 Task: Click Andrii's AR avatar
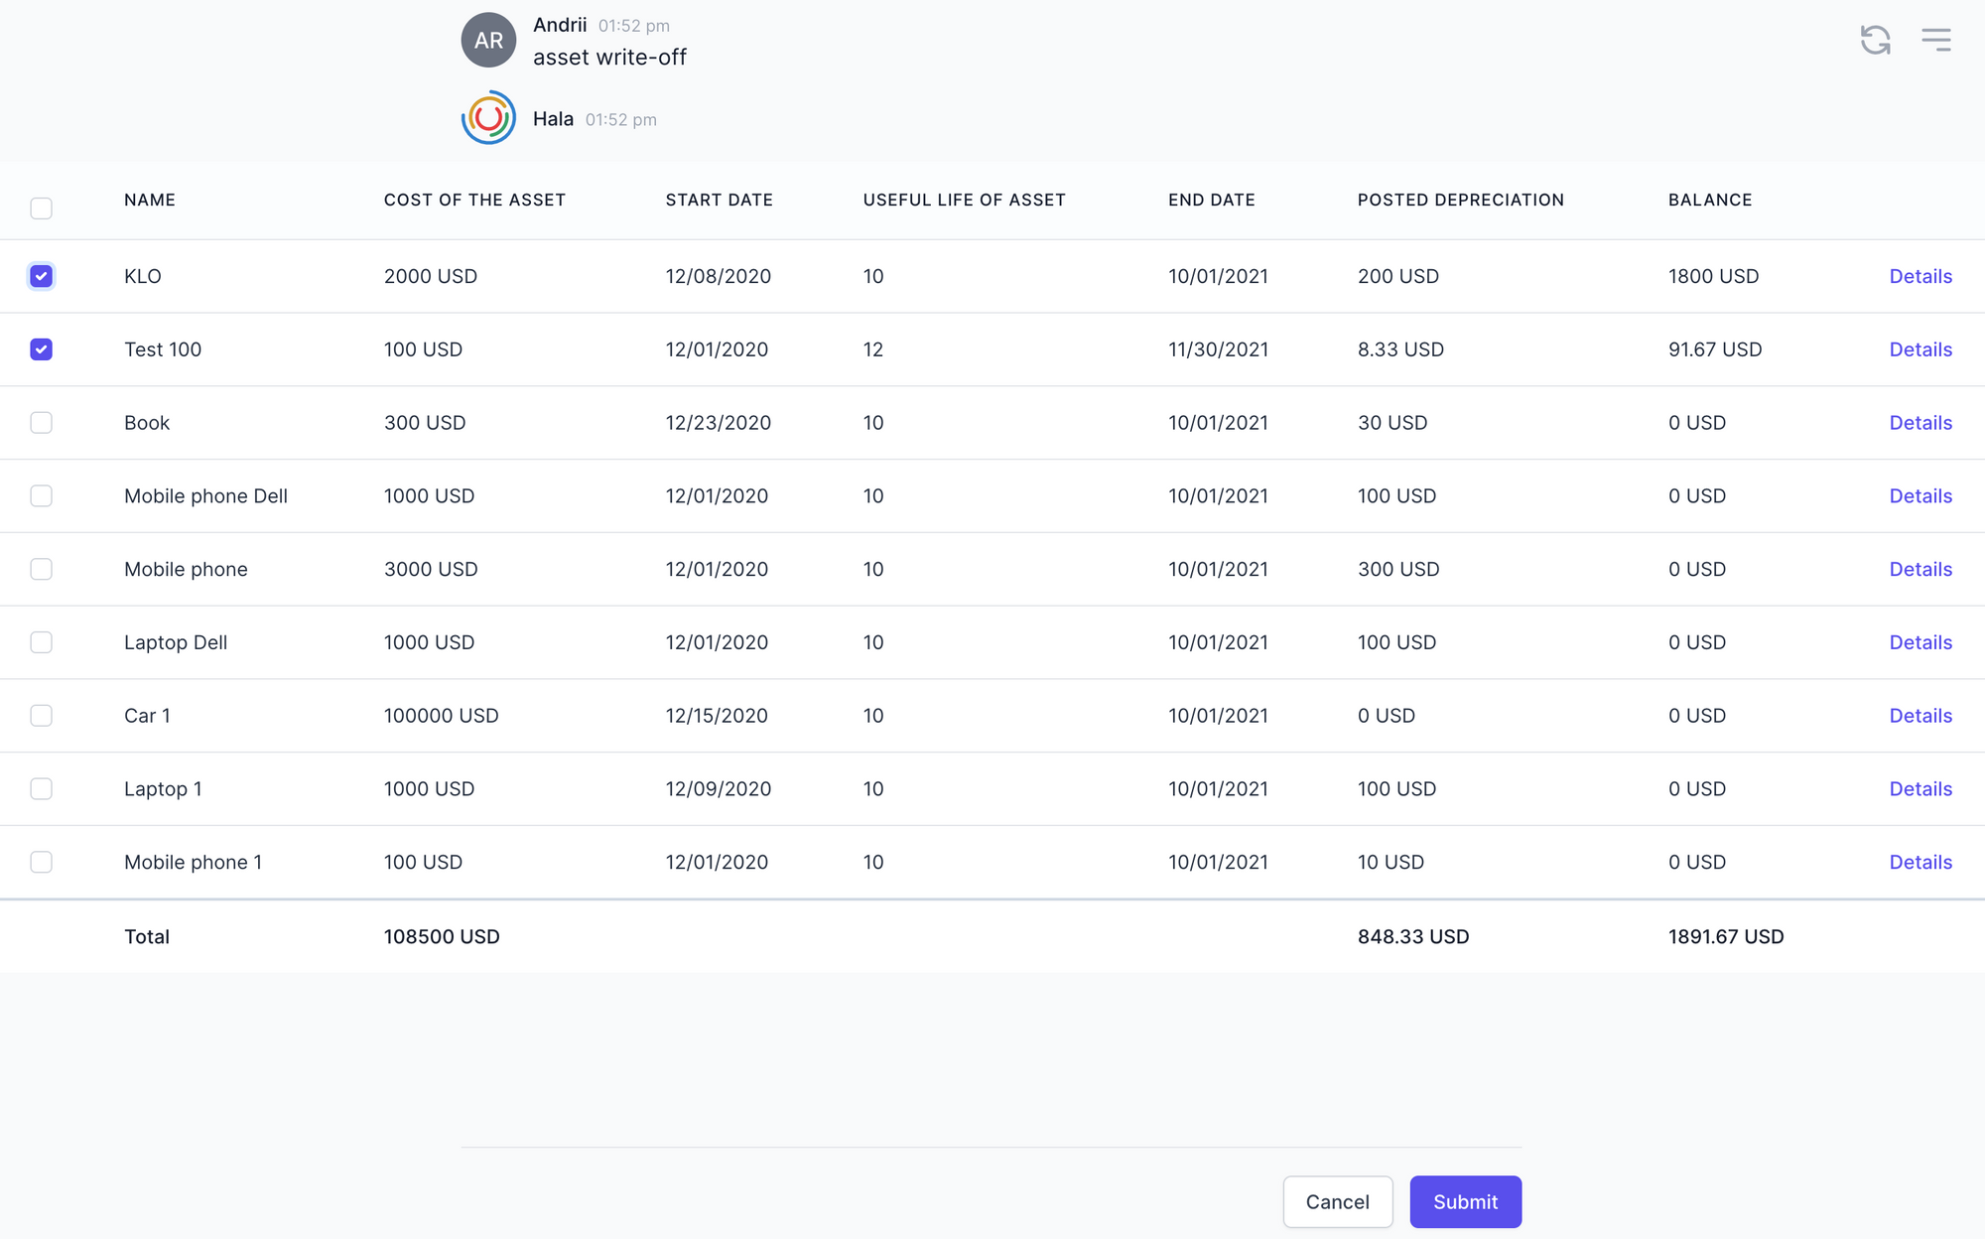tap(488, 40)
